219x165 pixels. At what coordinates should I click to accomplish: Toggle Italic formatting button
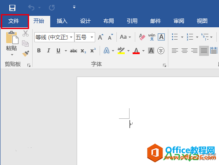click(48, 51)
